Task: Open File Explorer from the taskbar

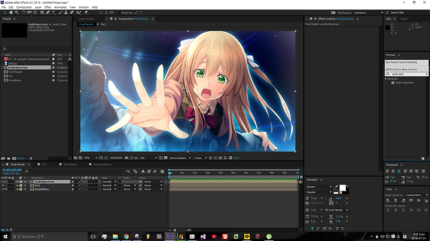Action: (x=115, y=236)
